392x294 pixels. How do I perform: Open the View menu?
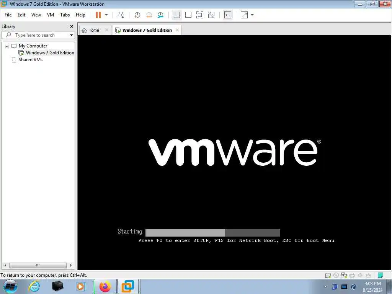click(x=36, y=15)
